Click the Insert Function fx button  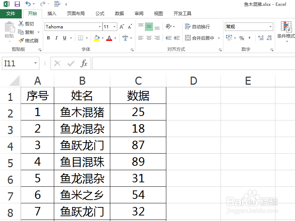tap(84, 63)
